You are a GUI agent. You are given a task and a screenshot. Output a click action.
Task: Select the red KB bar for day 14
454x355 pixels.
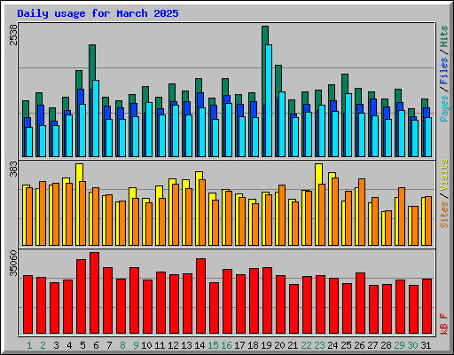point(201,296)
